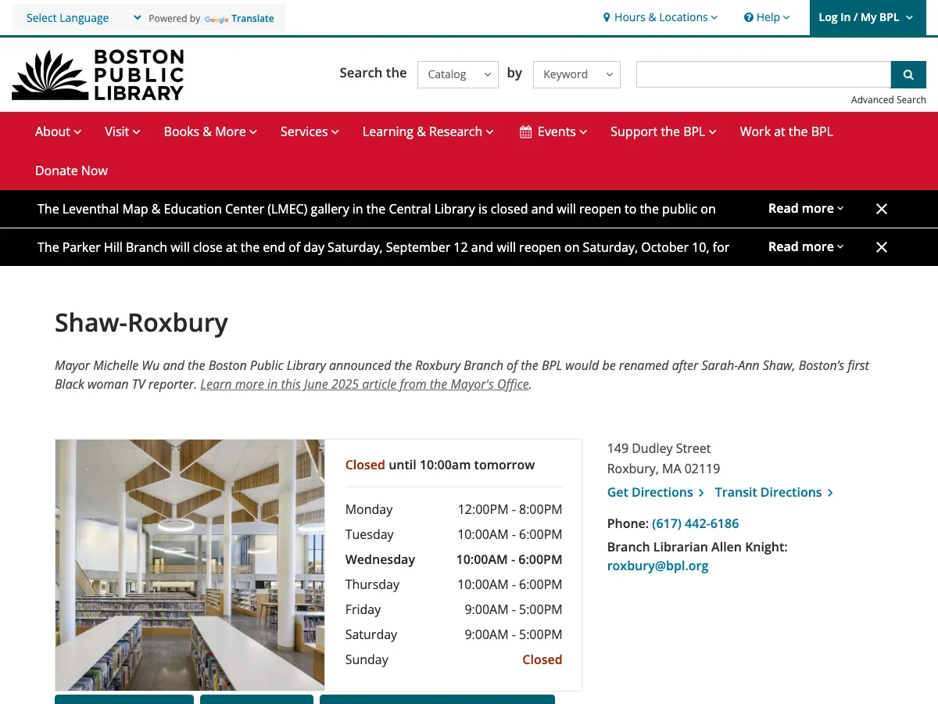The width and height of the screenshot is (938, 704).
Task: Expand the Help menu
Action: click(767, 17)
